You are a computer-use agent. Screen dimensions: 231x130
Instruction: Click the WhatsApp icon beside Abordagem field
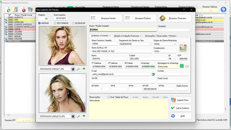point(182,66)
